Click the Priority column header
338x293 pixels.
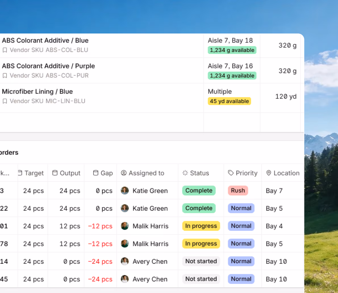tap(243, 173)
